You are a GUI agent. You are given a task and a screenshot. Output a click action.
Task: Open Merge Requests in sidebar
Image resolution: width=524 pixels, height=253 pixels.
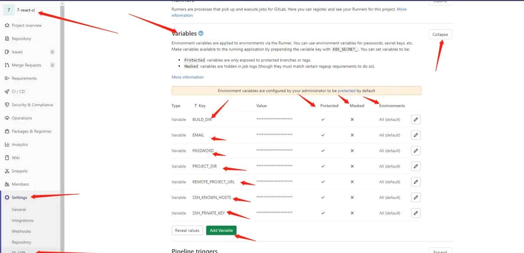[x=26, y=65]
